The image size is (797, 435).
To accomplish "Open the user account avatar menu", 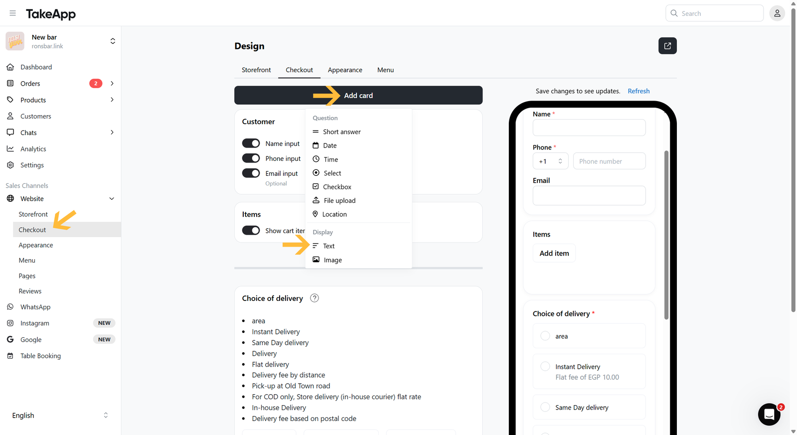I will pos(777,13).
